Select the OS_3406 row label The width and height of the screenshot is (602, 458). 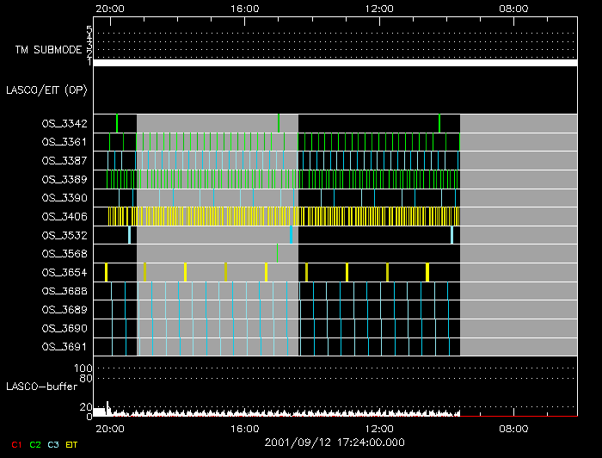pyautogui.click(x=64, y=216)
